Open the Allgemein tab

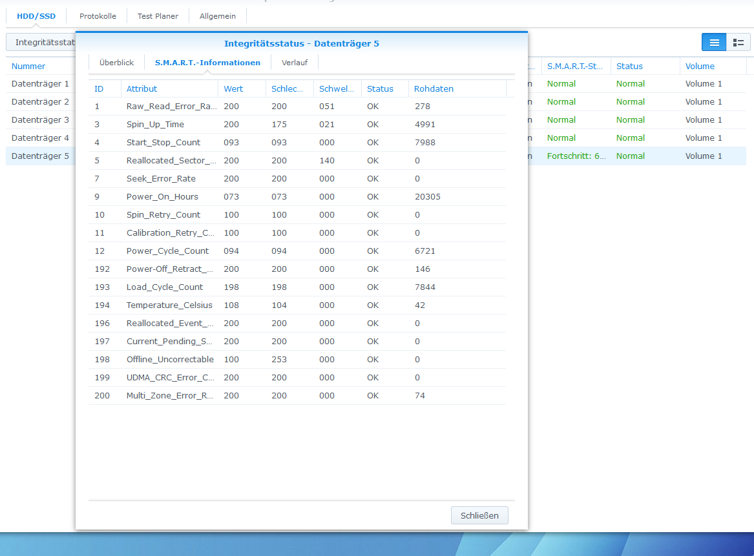(217, 16)
